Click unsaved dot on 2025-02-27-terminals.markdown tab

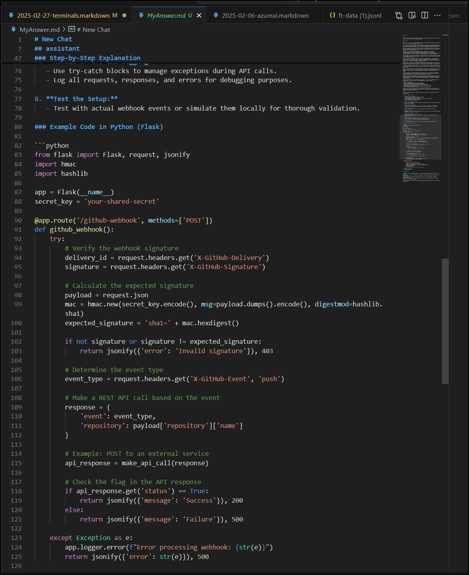tap(124, 15)
